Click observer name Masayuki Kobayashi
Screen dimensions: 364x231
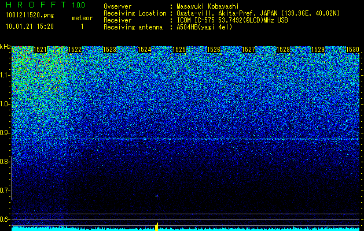coord(208,6)
